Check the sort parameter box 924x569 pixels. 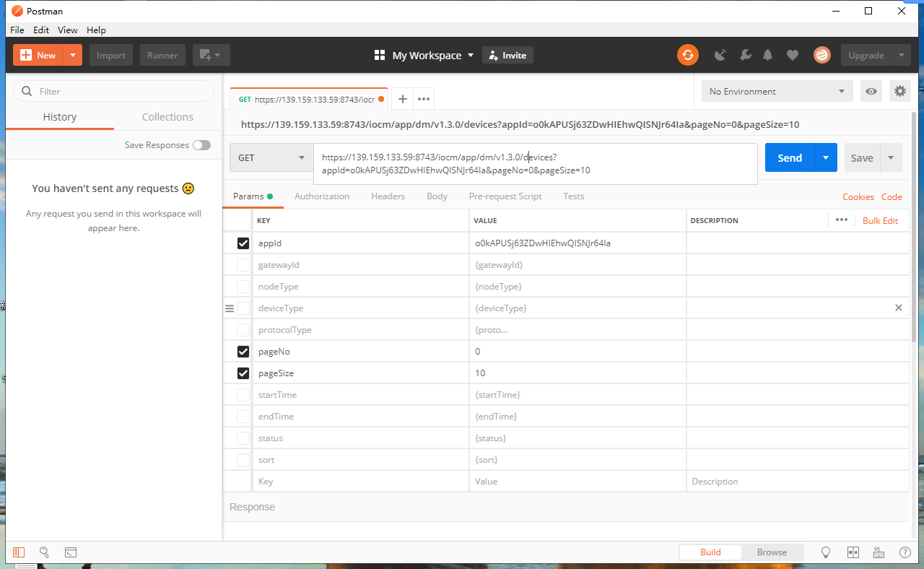tap(243, 460)
